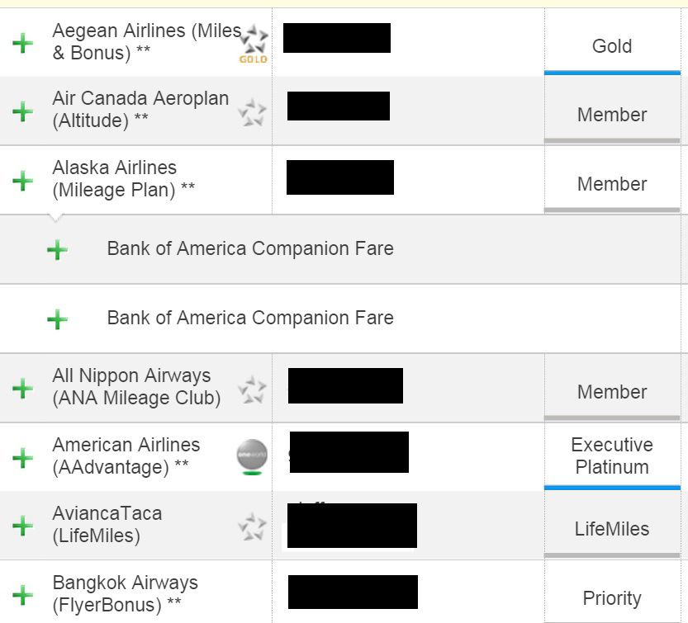Click Star Alliance logo on Air Canada row
The height and width of the screenshot is (623, 688).
[252, 112]
